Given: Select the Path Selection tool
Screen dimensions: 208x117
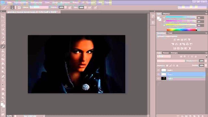Looking at the screenshot, I should click(3, 85).
